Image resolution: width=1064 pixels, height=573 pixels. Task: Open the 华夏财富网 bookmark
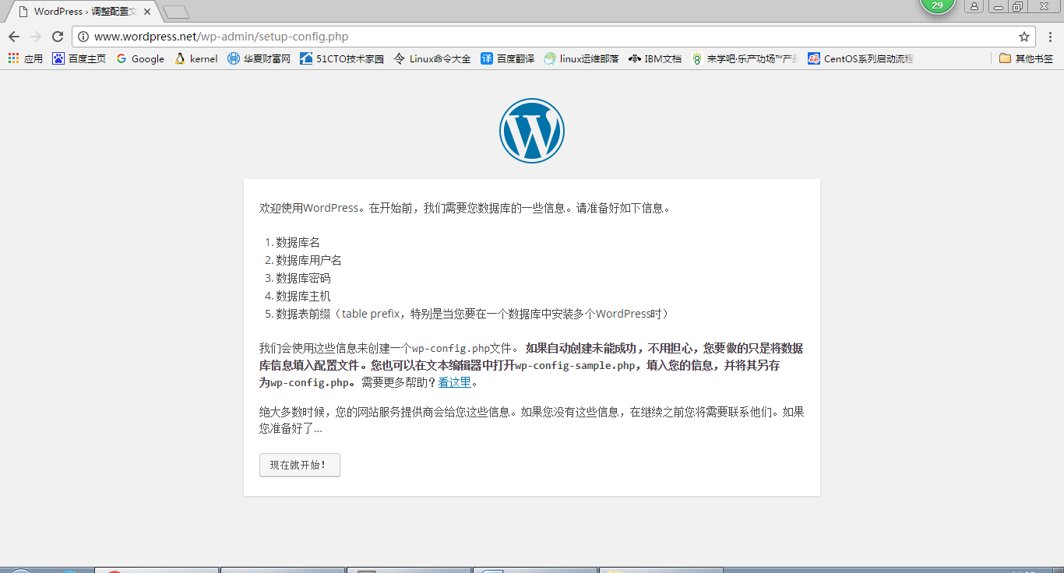click(x=259, y=58)
